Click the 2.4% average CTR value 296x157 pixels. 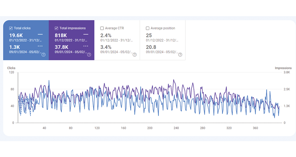click(x=106, y=35)
